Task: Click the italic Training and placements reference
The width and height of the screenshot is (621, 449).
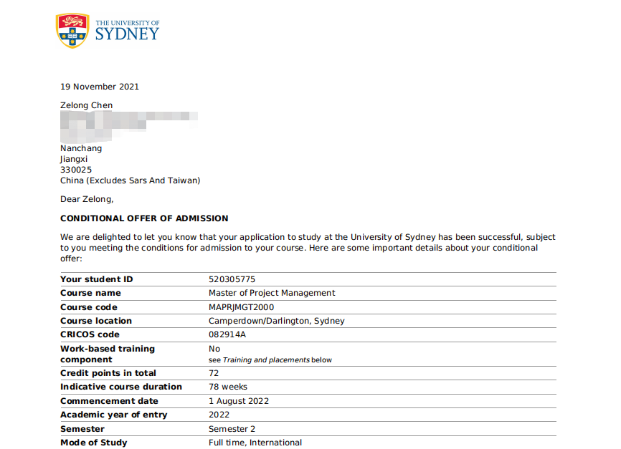Action: [x=266, y=360]
